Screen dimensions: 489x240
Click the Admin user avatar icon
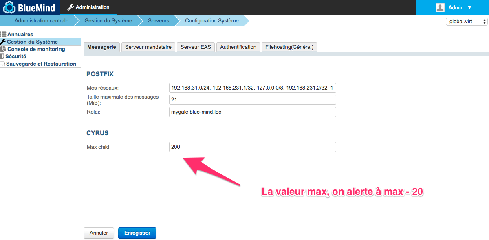[x=440, y=7]
